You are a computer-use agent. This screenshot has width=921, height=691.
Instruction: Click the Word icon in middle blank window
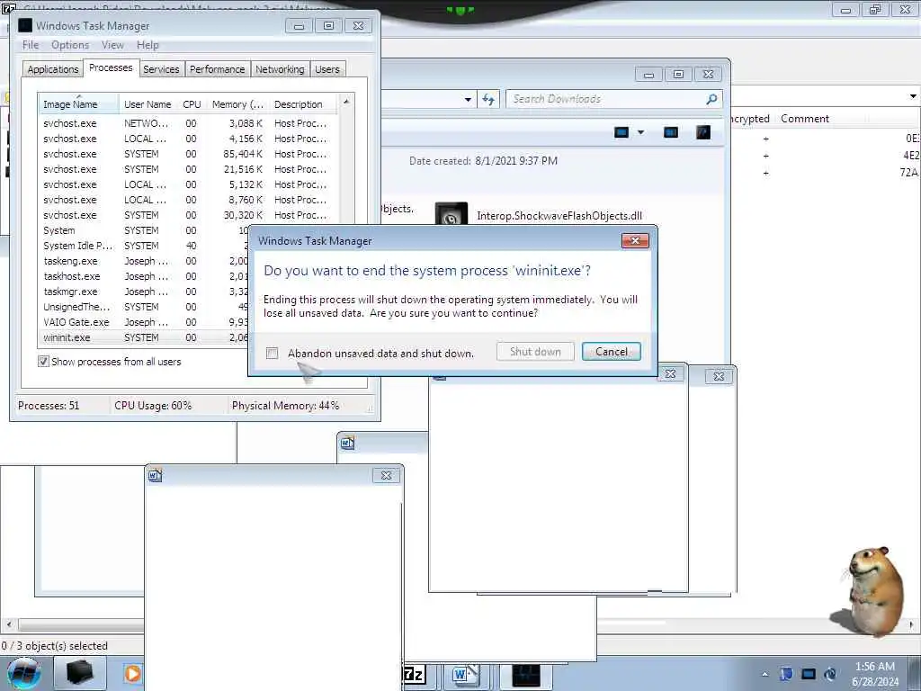(x=347, y=443)
